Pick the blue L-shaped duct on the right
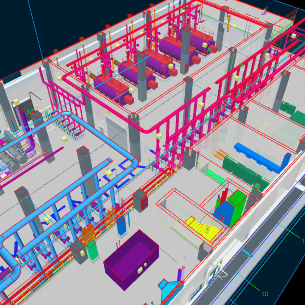This screenshot has width=305, height=305. click(263, 158)
